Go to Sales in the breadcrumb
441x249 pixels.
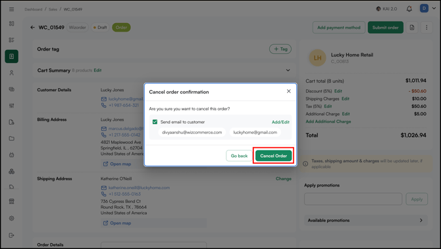tap(53, 9)
